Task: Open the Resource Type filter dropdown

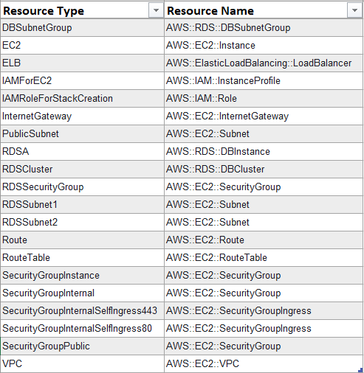Action: pyautogui.click(x=156, y=10)
